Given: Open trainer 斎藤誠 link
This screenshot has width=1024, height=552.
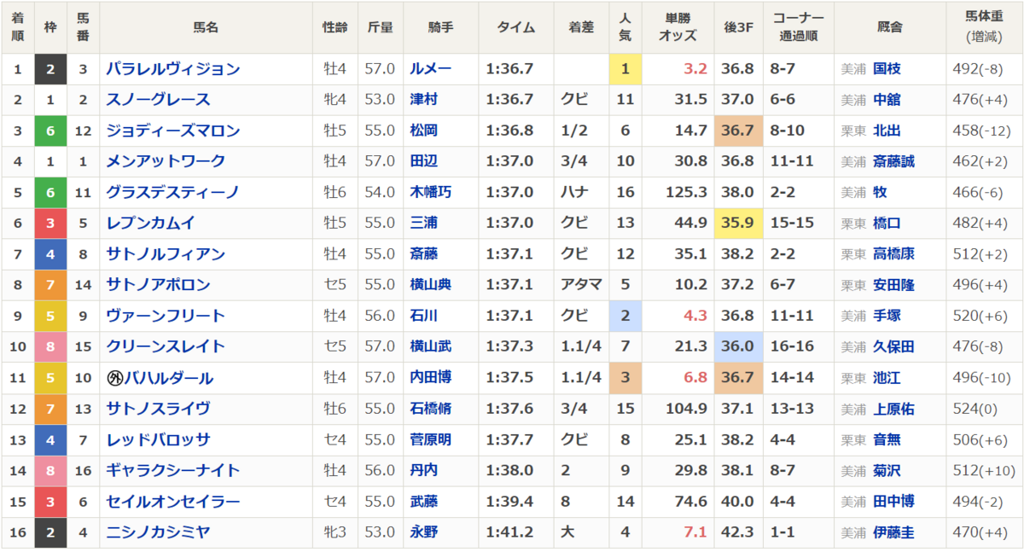Looking at the screenshot, I should pyautogui.click(x=893, y=161).
